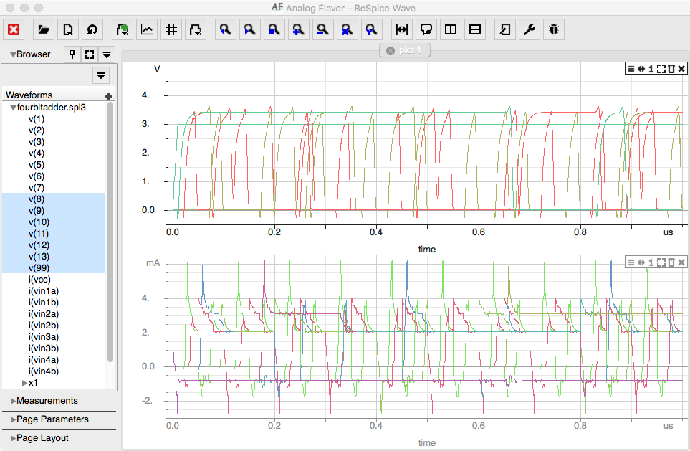Viewport: 690px width, 451px height.
Task: Select the zoom in tool
Action: point(298,29)
